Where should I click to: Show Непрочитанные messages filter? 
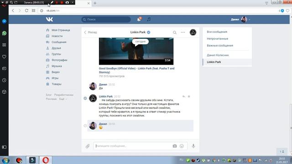[217, 39]
